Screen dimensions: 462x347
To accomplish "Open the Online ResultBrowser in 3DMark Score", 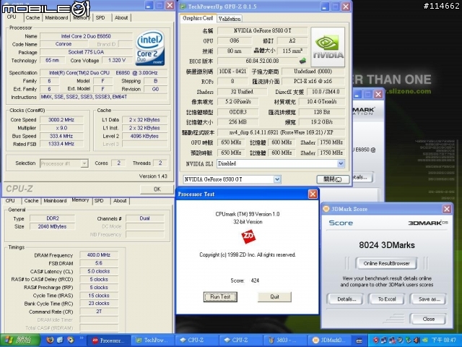I will click(x=387, y=263).
